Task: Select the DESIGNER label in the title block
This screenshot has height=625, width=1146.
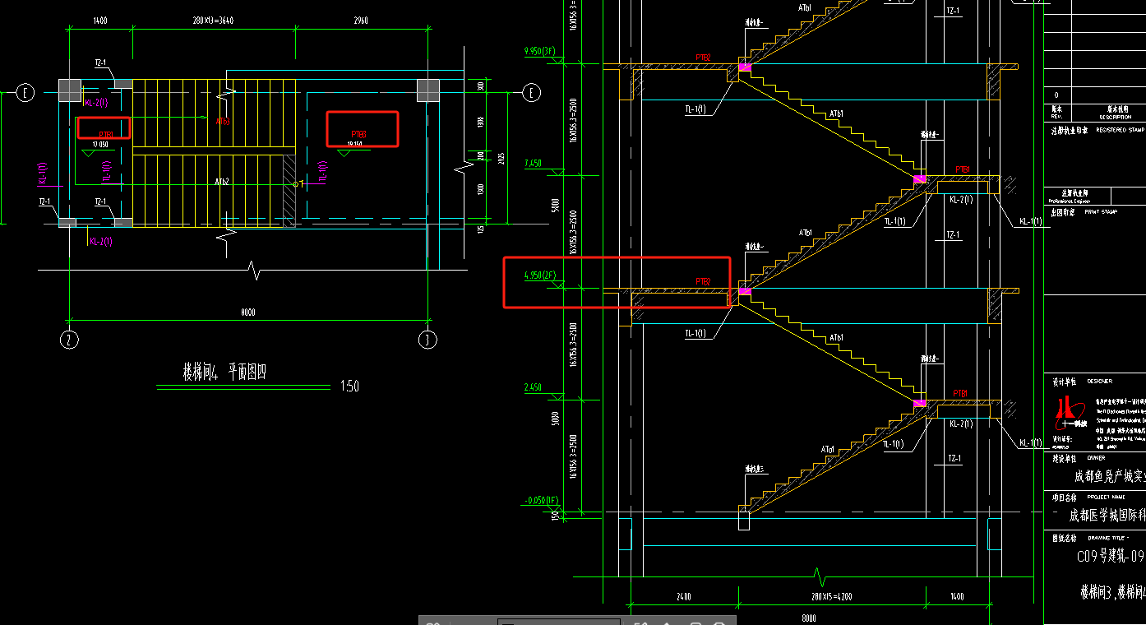Action: (1101, 381)
